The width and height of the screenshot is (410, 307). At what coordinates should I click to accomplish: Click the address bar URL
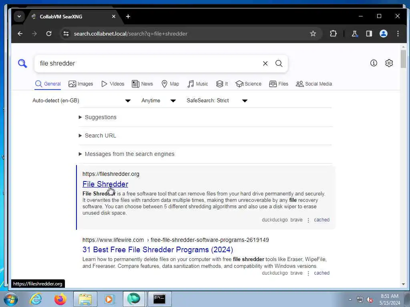131,34
